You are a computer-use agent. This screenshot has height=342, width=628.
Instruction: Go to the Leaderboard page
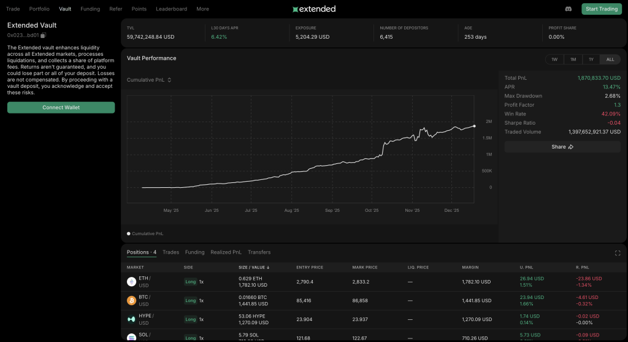tap(171, 9)
